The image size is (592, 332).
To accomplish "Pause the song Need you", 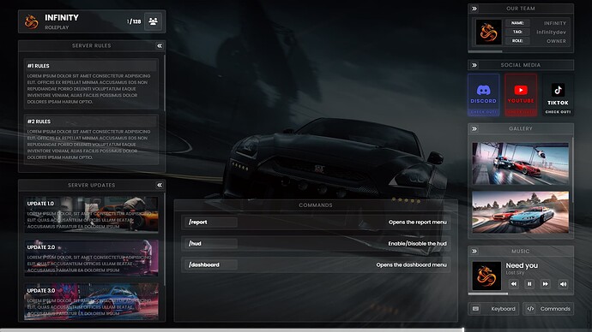I will [x=529, y=284].
